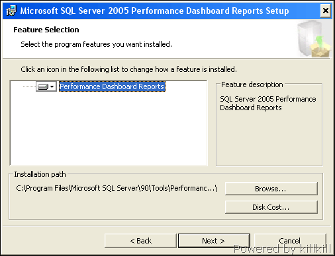Click the server box setup graphic
This screenshot has width=335, height=256.
coord(314,38)
